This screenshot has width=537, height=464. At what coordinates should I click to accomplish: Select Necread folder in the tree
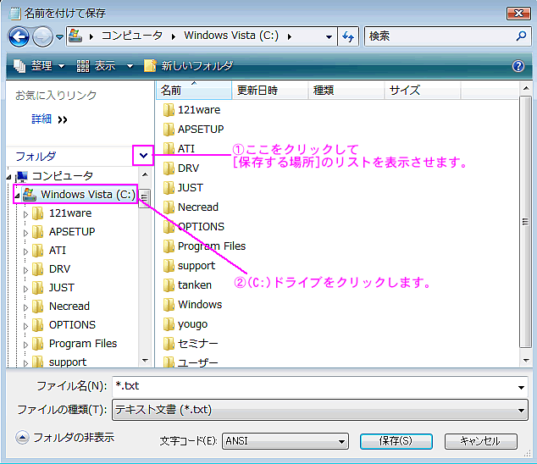[69, 306]
